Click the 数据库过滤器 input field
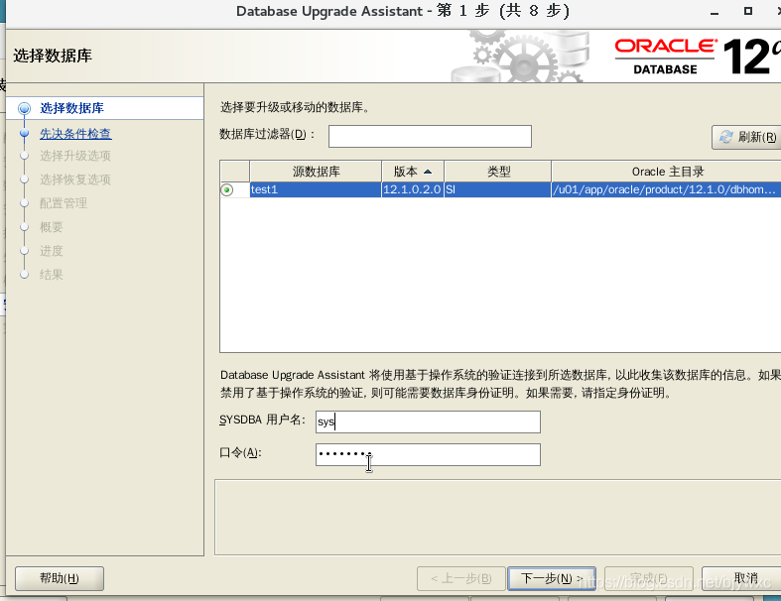 [430, 137]
